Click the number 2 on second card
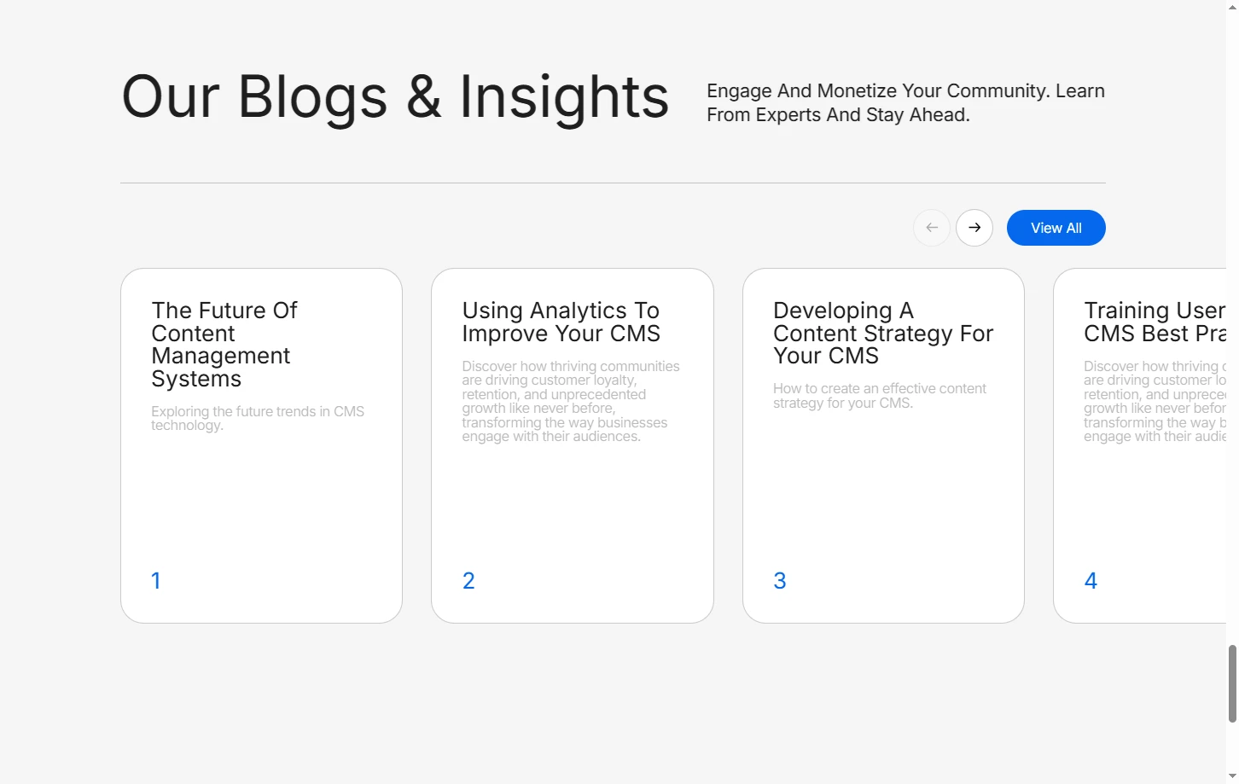Screen dimensions: 1239x784 pos(468,581)
